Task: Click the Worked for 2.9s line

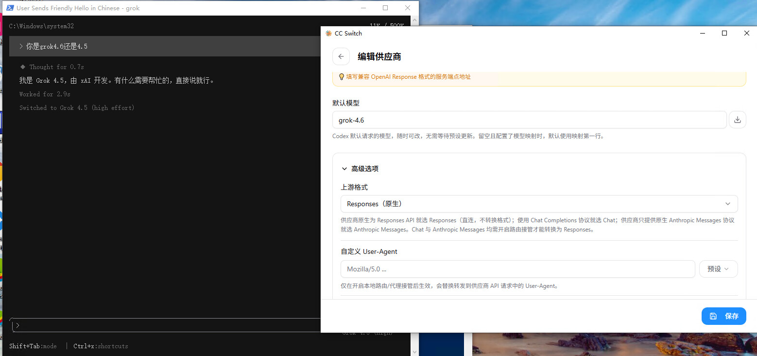Action: (x=45, y=94)
